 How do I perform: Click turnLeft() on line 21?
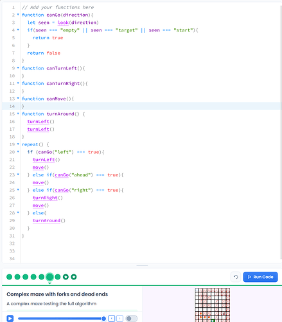(x=46, y=160)
